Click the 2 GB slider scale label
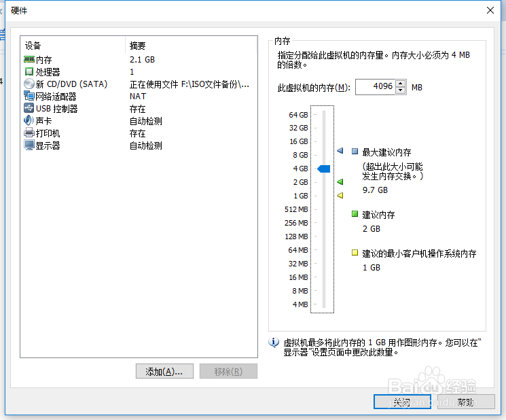The image size is (506, 420). coord(300,182)
